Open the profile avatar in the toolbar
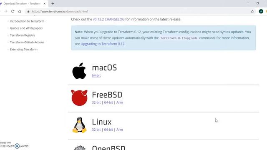 point(261,11)
